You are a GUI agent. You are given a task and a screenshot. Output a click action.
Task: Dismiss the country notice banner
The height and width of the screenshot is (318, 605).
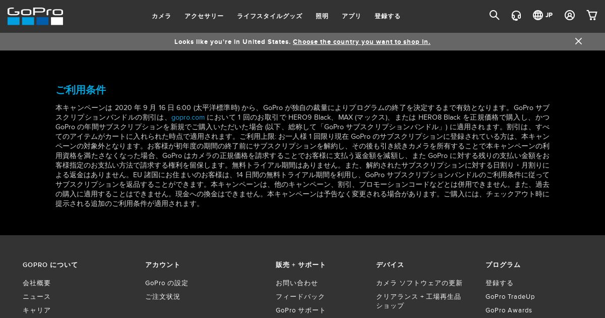(x=578, y=41)
